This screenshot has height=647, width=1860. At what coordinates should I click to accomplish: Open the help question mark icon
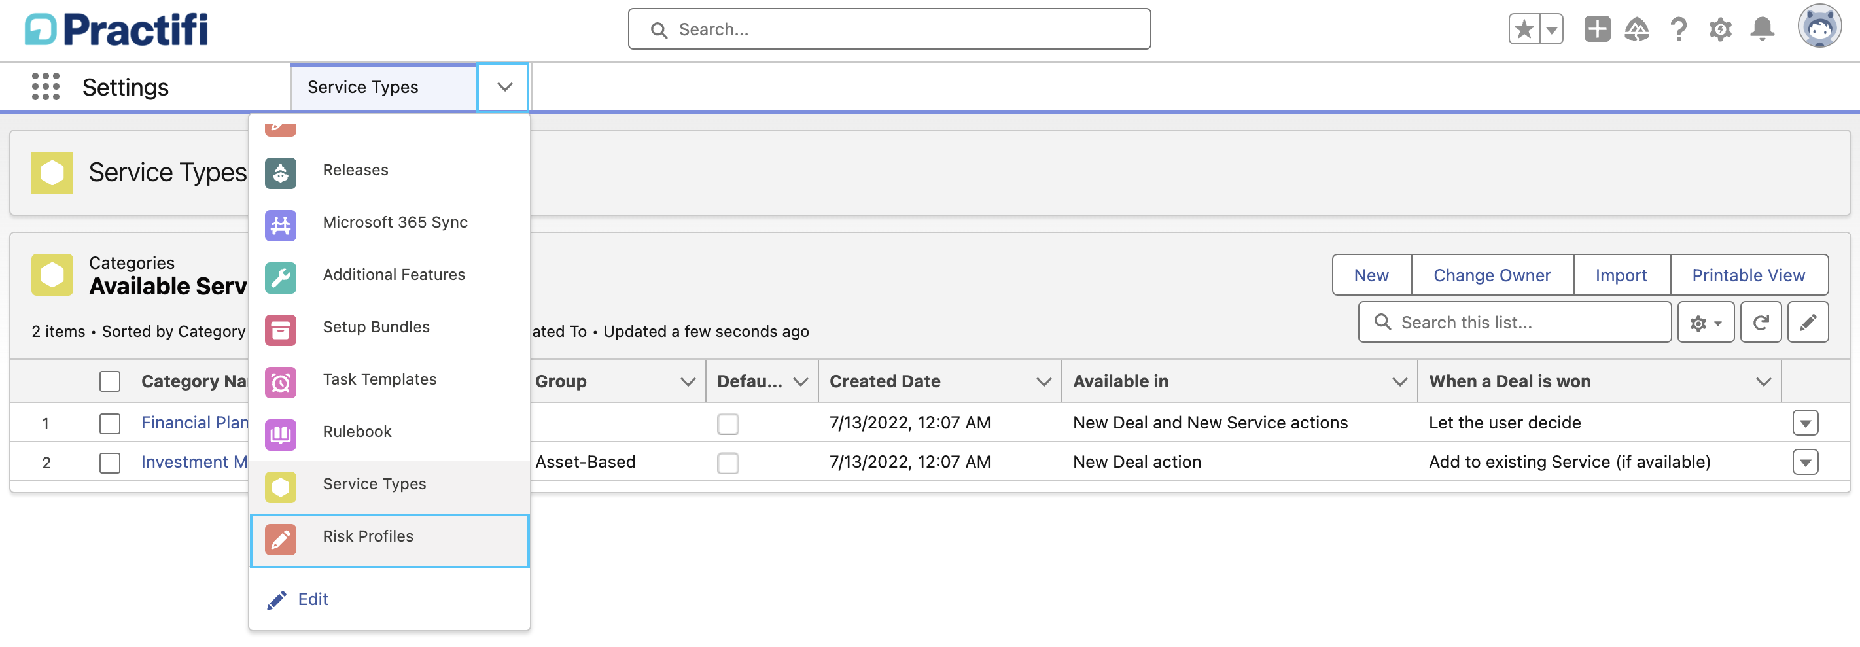coord(1679,29)
